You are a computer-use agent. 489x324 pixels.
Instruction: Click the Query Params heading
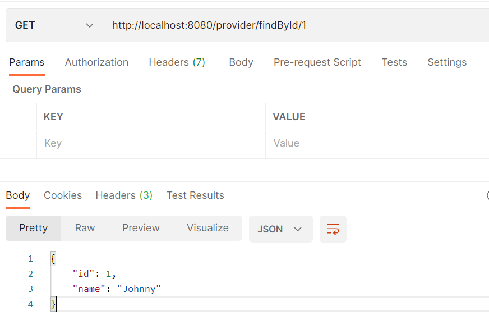click(x=47, y=89)
